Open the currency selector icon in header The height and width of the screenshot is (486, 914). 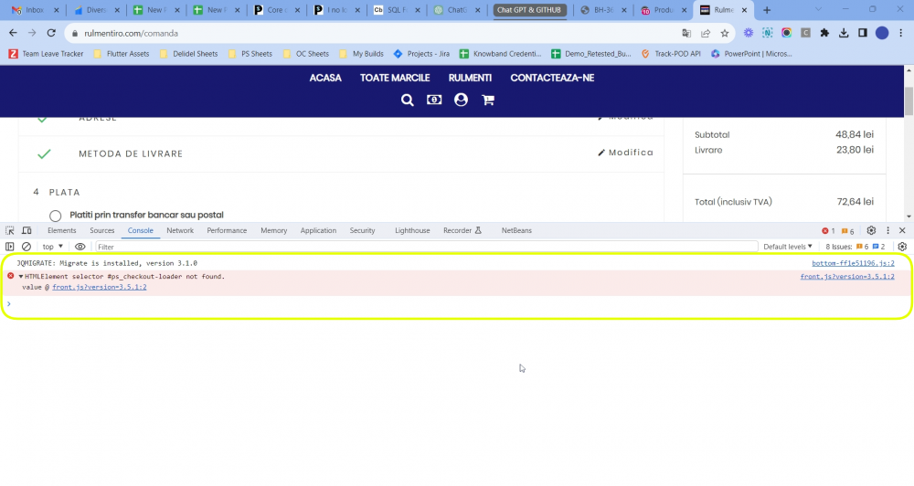[433, 100]
